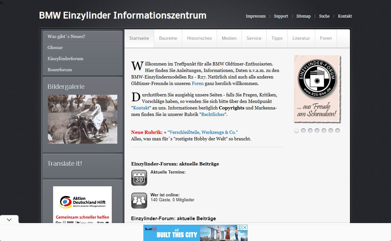Open the Startseite tab

point(139,38)
